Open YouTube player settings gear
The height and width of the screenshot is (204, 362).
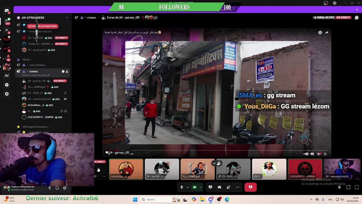click(319, 154)
